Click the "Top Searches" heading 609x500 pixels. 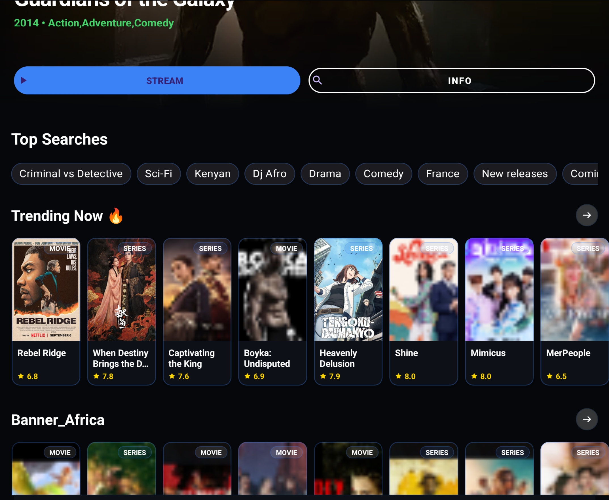[x=59, y=139]
